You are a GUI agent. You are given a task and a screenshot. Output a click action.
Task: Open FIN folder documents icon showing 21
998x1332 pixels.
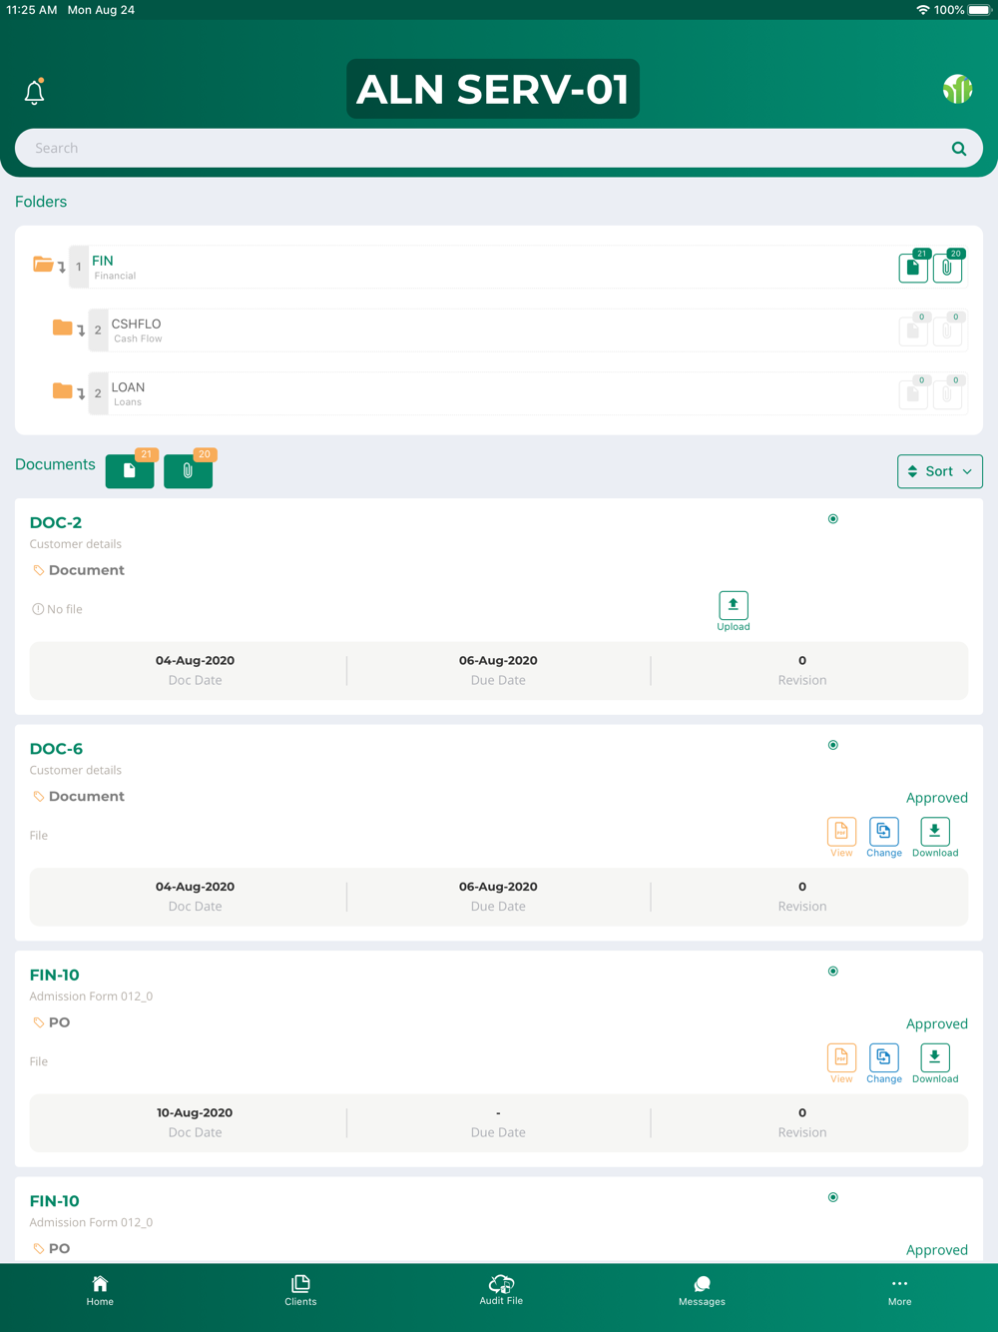[x=913, y=268]
